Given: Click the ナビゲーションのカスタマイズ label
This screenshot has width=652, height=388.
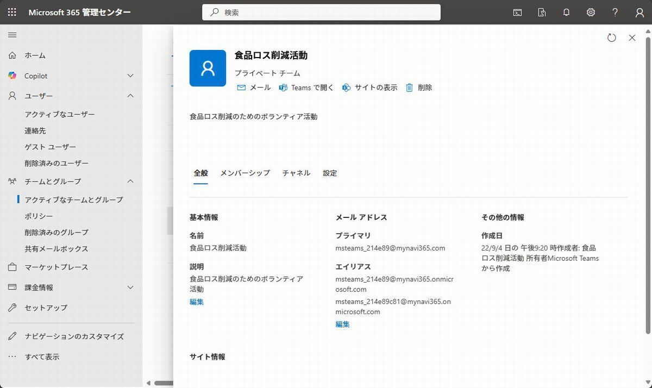Looking at the screenshot, I should (x=74, y=336).
